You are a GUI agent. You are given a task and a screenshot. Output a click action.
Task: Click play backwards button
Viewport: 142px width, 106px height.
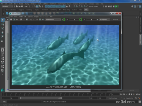[x=129, y=94]
